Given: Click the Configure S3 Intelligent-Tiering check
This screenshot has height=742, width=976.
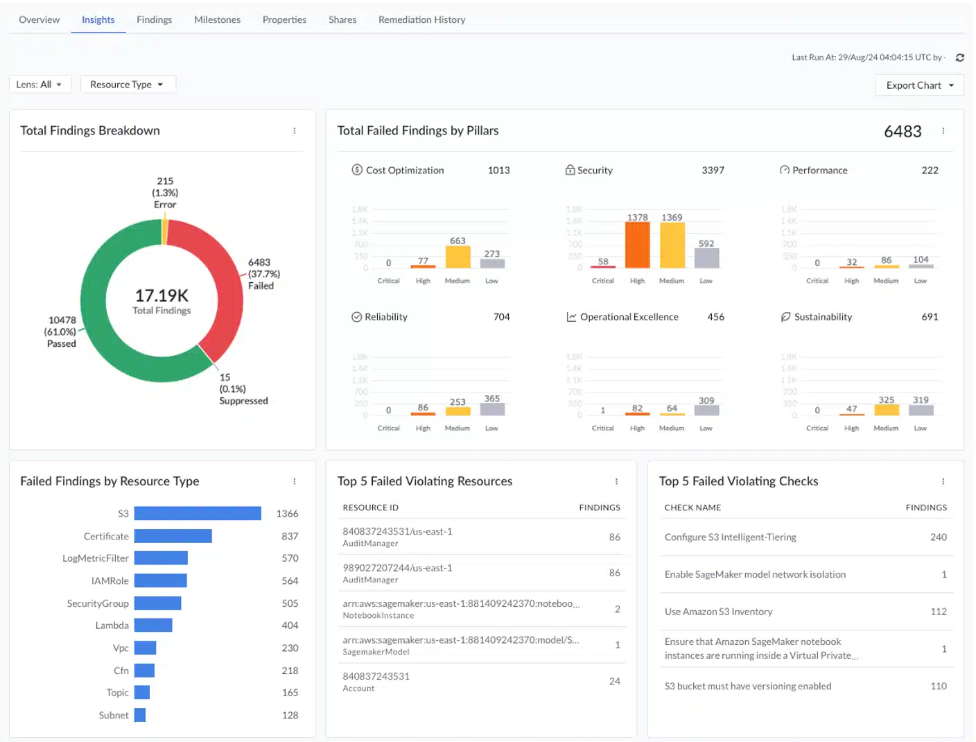Looking at the screenshot, I should [730, 537].
